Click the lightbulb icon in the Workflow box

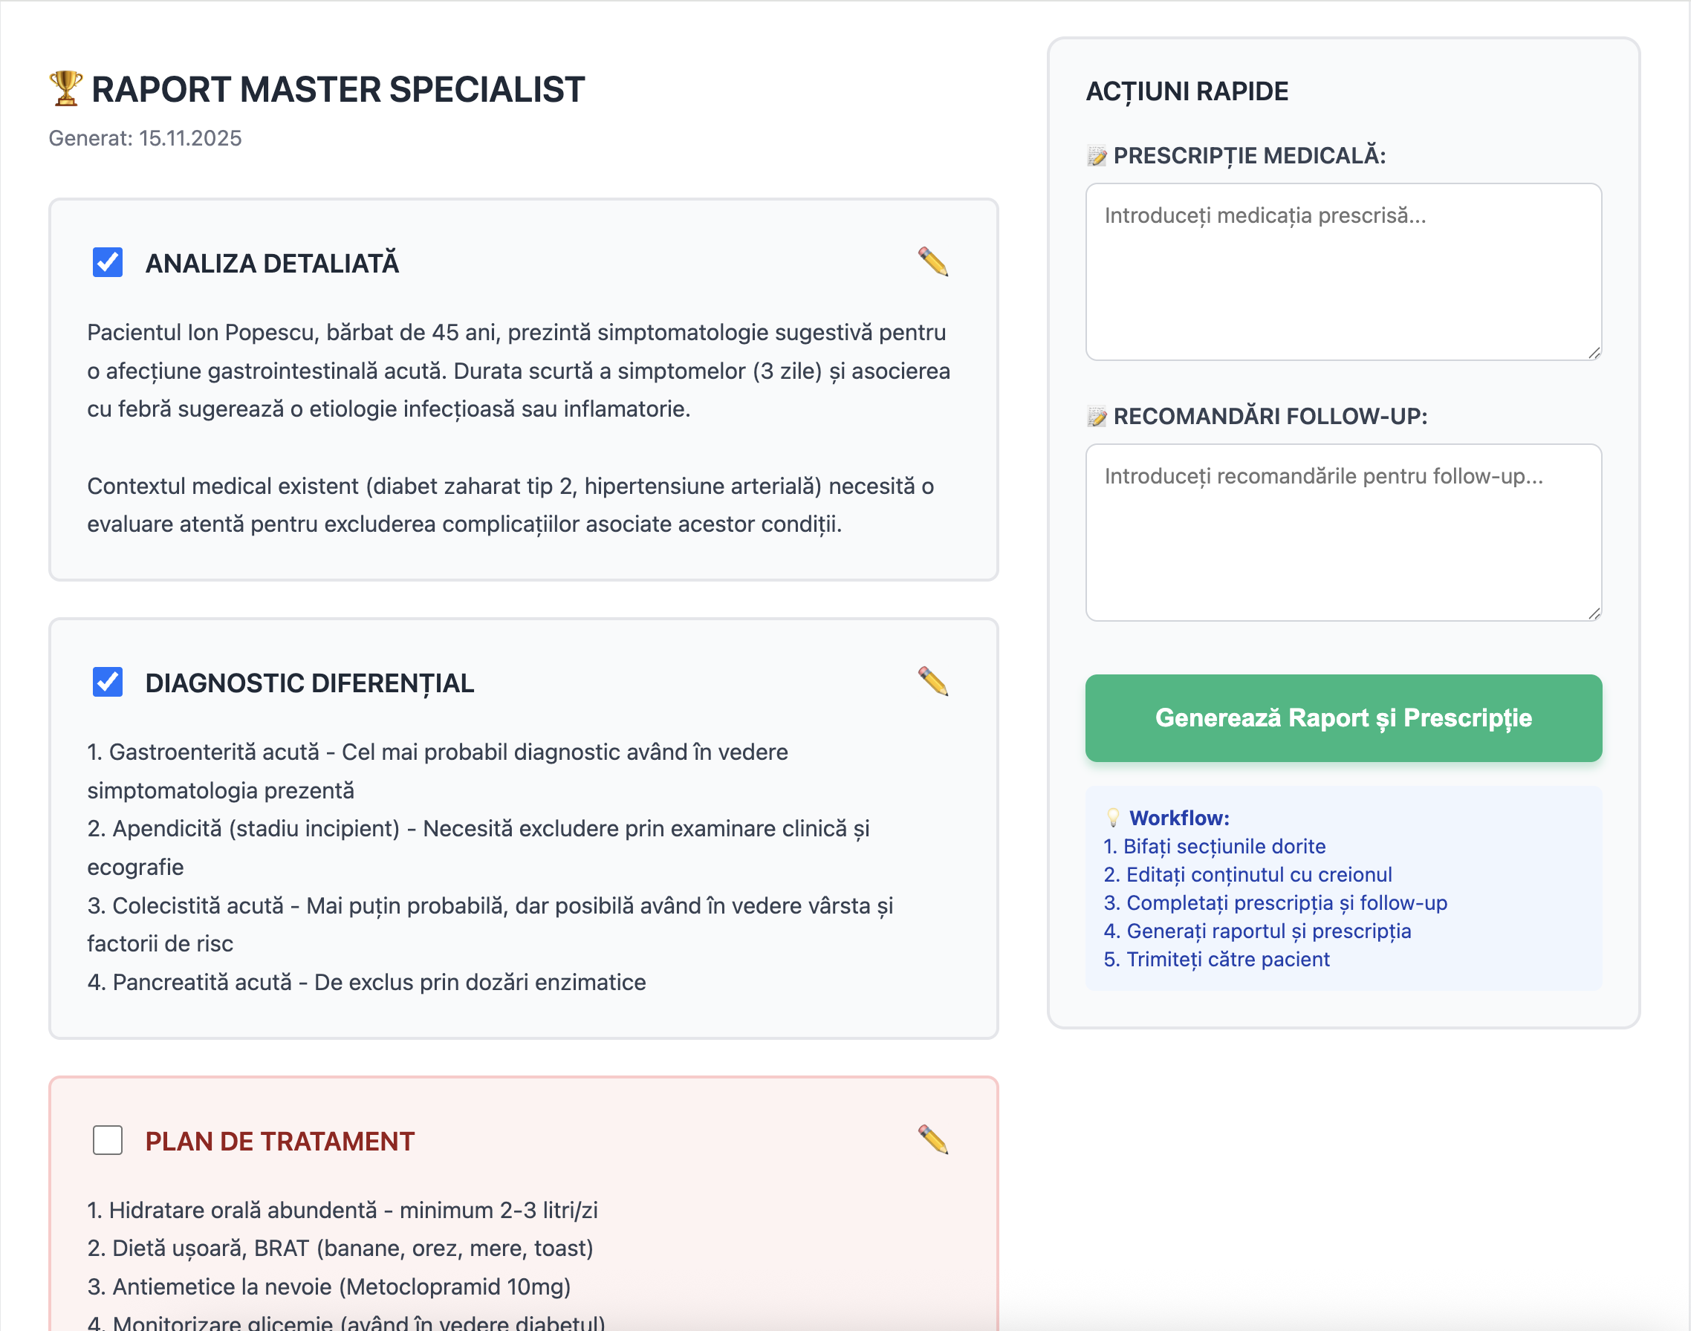pos(1112,819)
